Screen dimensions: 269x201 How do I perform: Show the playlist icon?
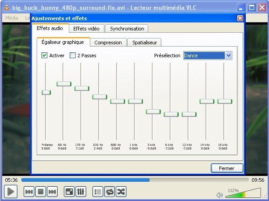coord(98,192)
